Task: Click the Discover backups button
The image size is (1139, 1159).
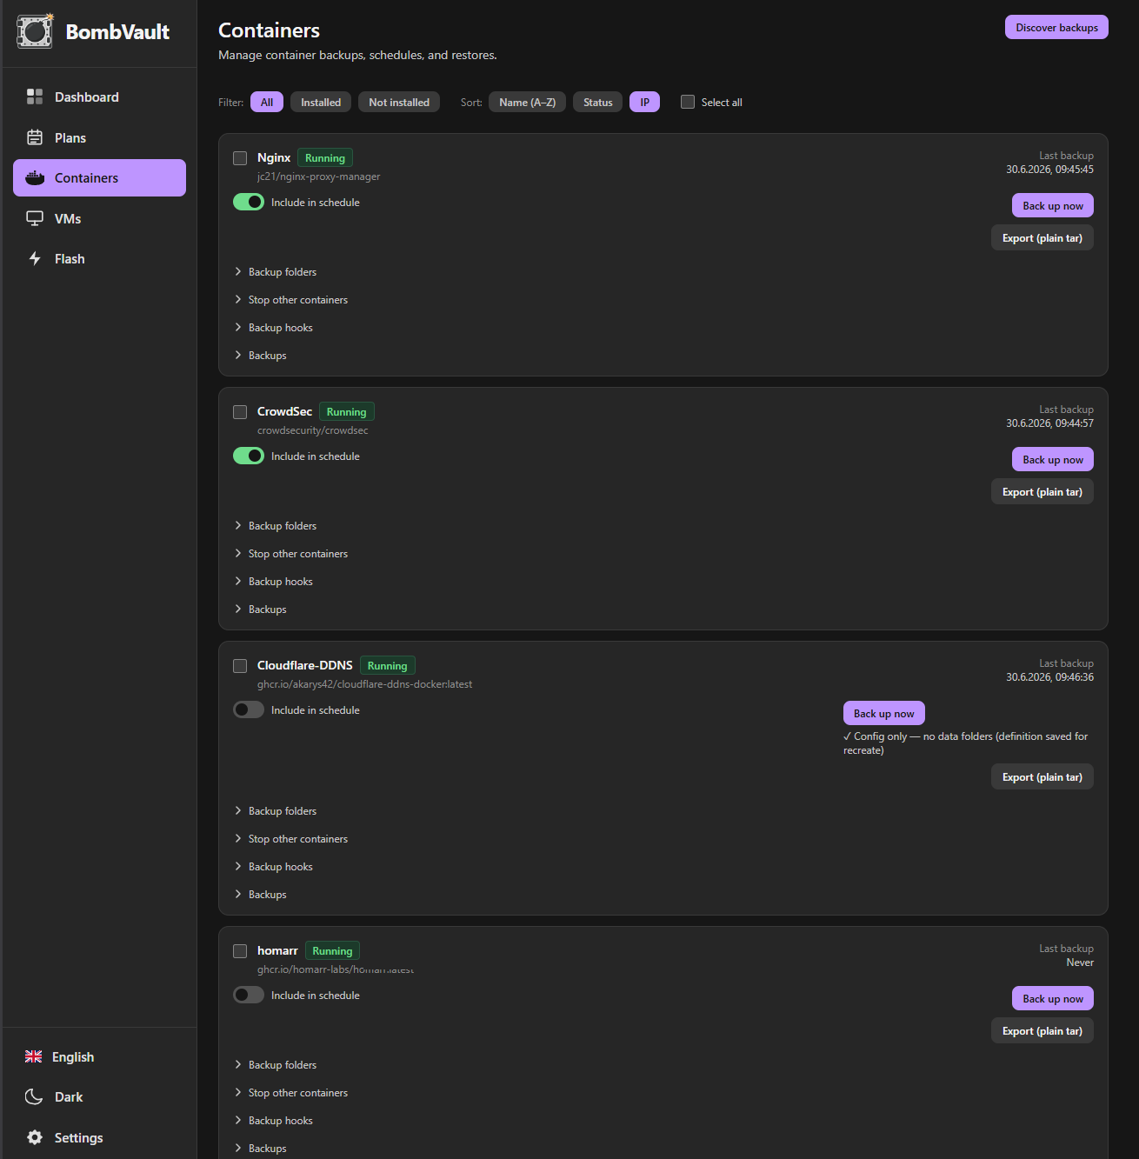Action: pyautogui.click(x=1056, y=27)
